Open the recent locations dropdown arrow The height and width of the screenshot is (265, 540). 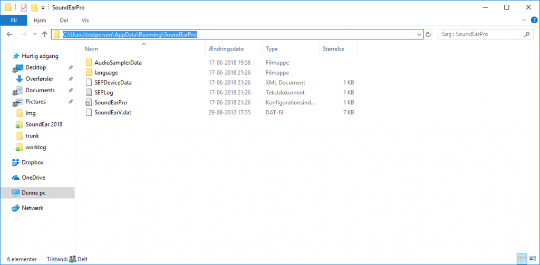(x=34, y=34)
